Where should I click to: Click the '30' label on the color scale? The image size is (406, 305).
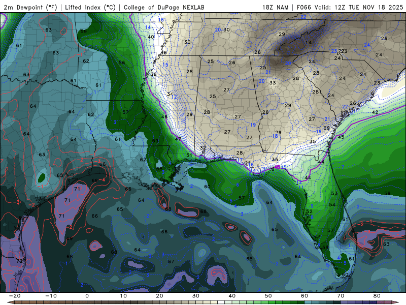pyautogui.click(x=196, y=296)
